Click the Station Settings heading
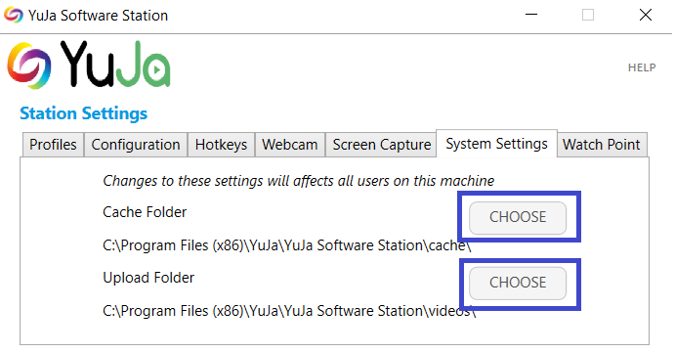The height and width of the screenshot is (353, 675). (83, 113)
